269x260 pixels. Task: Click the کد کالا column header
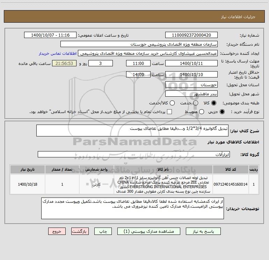[x=231, y=170]
